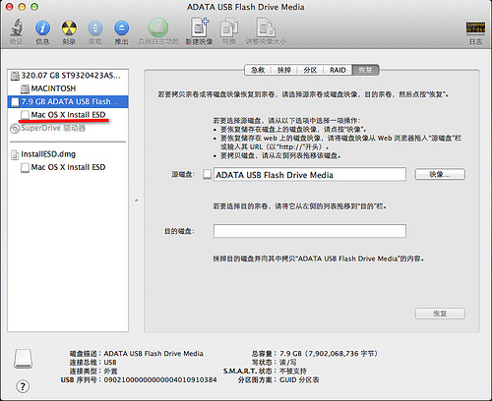
Task: Click capacity text 7.9 GB (7,902,068,736 字节)
Action: [329, 354]
